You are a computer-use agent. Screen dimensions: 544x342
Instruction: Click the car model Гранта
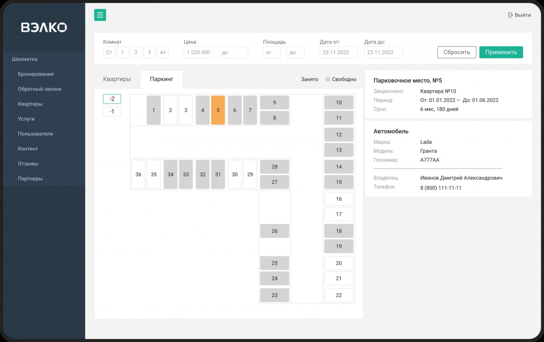(428, 151)
